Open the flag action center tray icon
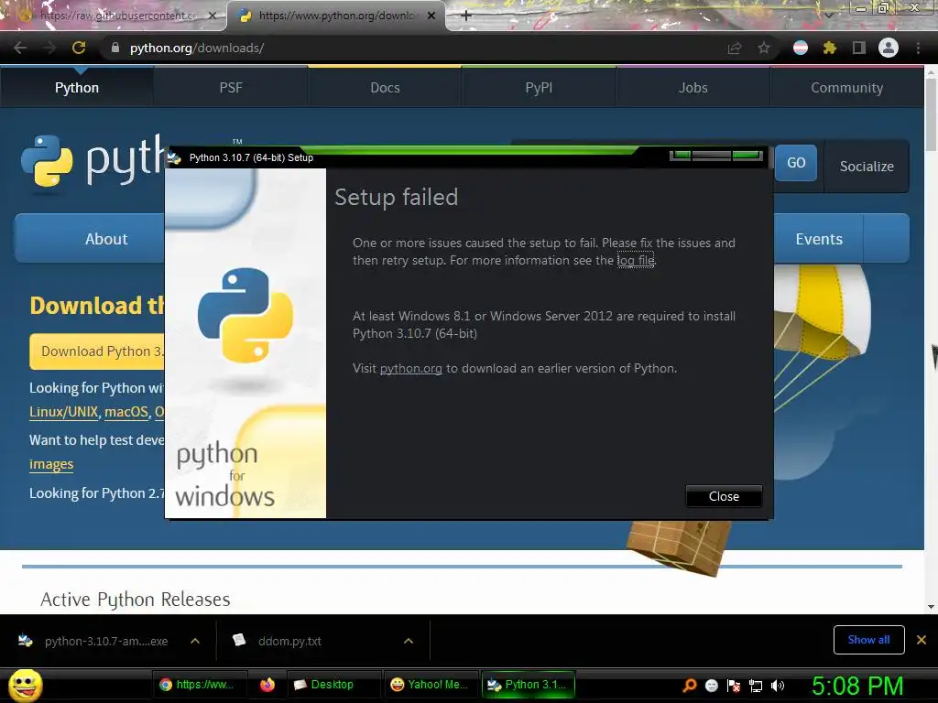The height and width of the screenshot is (703, 938). click(734, 686)
